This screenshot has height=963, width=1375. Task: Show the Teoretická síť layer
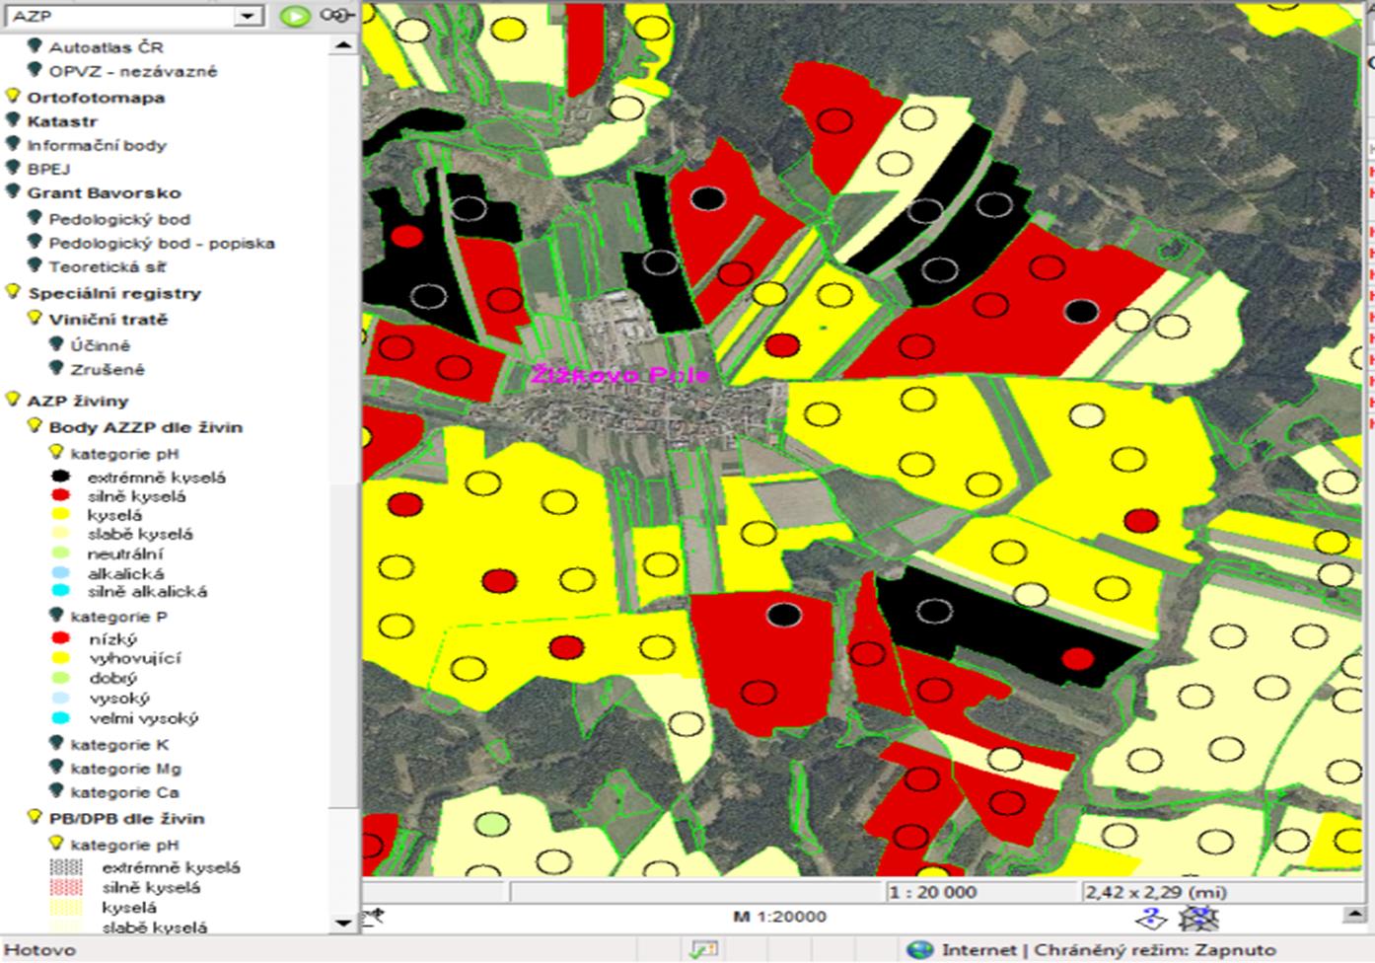(x=35, y=265)
